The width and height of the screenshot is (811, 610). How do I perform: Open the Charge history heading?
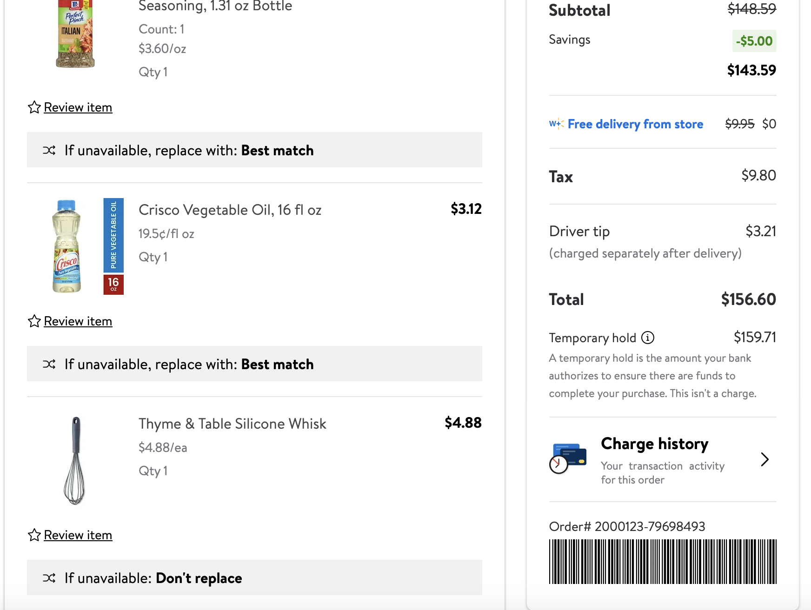pos(654,444)
